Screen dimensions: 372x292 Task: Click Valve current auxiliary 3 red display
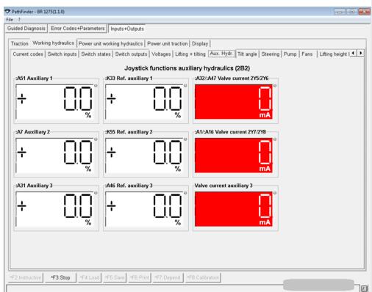(234, 209)
